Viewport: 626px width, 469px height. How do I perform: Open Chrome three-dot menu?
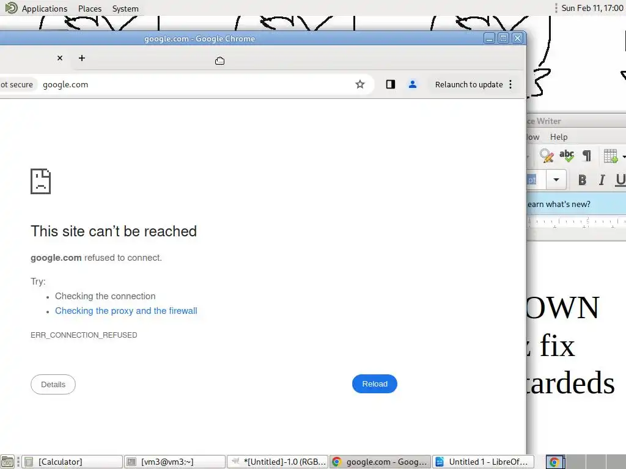(x=510, y=84)
